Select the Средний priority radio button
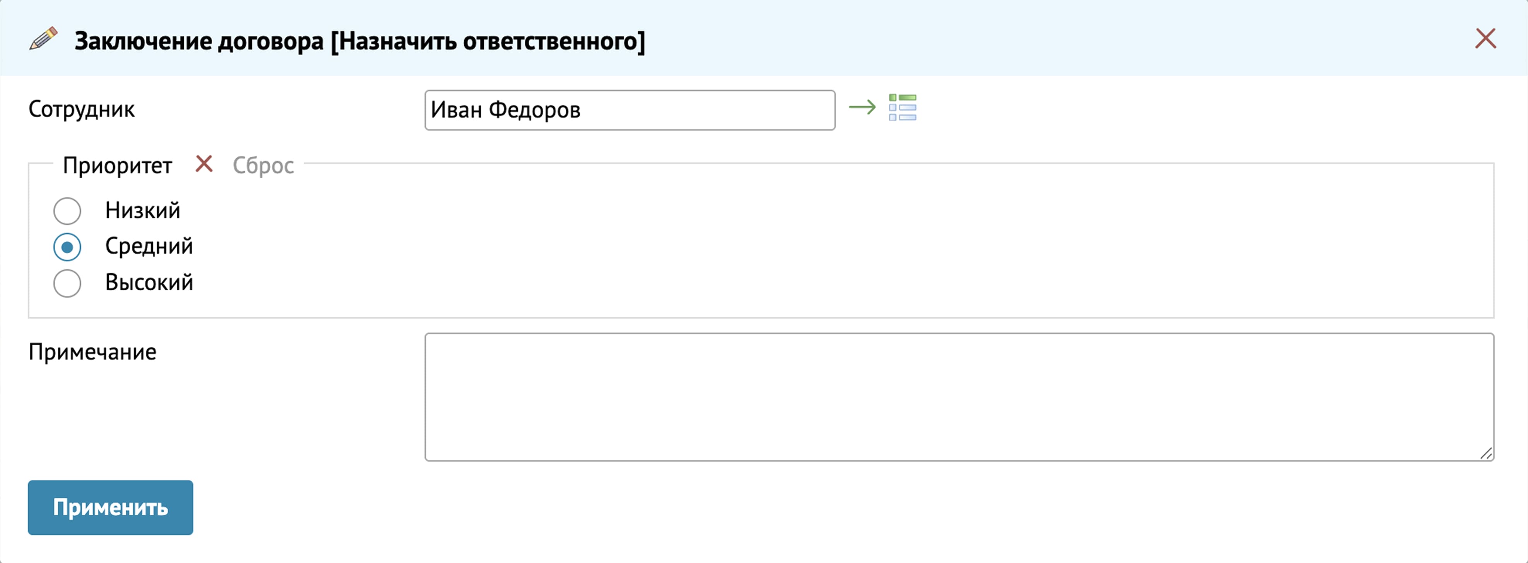Screen dimensions: 1528x563 point(67,247)
